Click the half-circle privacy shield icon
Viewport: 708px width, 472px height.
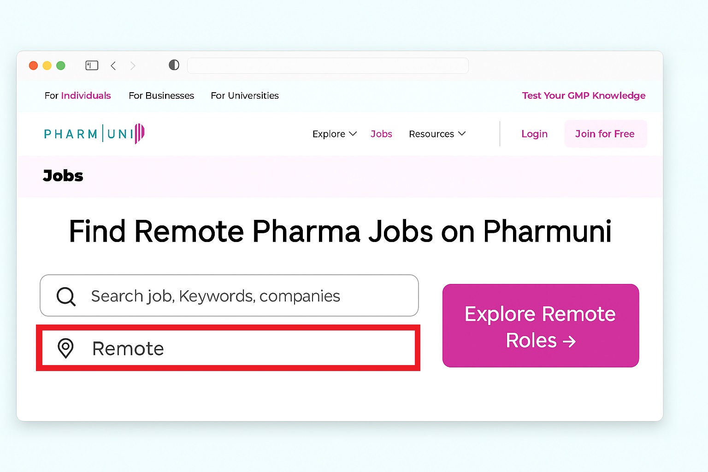pyautogui.click(x=174, y=65)
